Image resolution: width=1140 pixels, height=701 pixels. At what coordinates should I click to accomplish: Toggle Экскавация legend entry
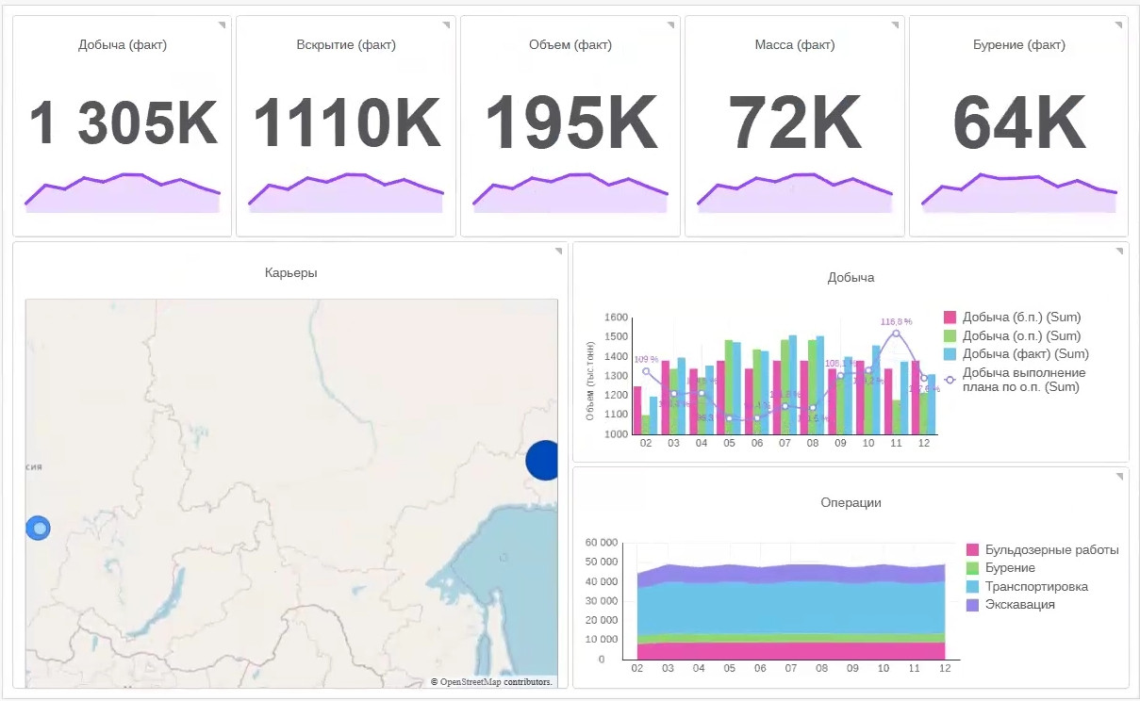click(1011, 605)
